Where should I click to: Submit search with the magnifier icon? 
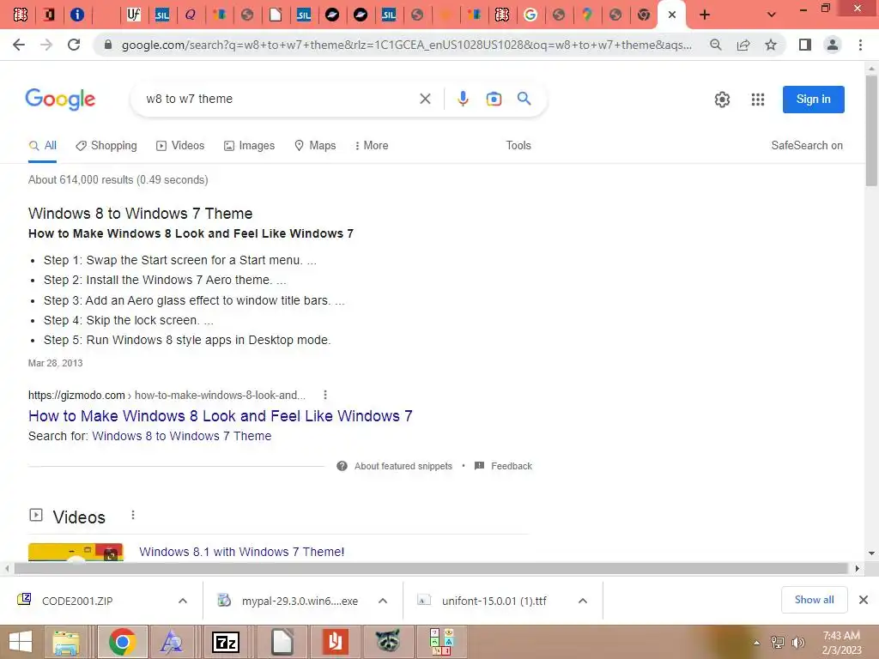click(524, 99)
